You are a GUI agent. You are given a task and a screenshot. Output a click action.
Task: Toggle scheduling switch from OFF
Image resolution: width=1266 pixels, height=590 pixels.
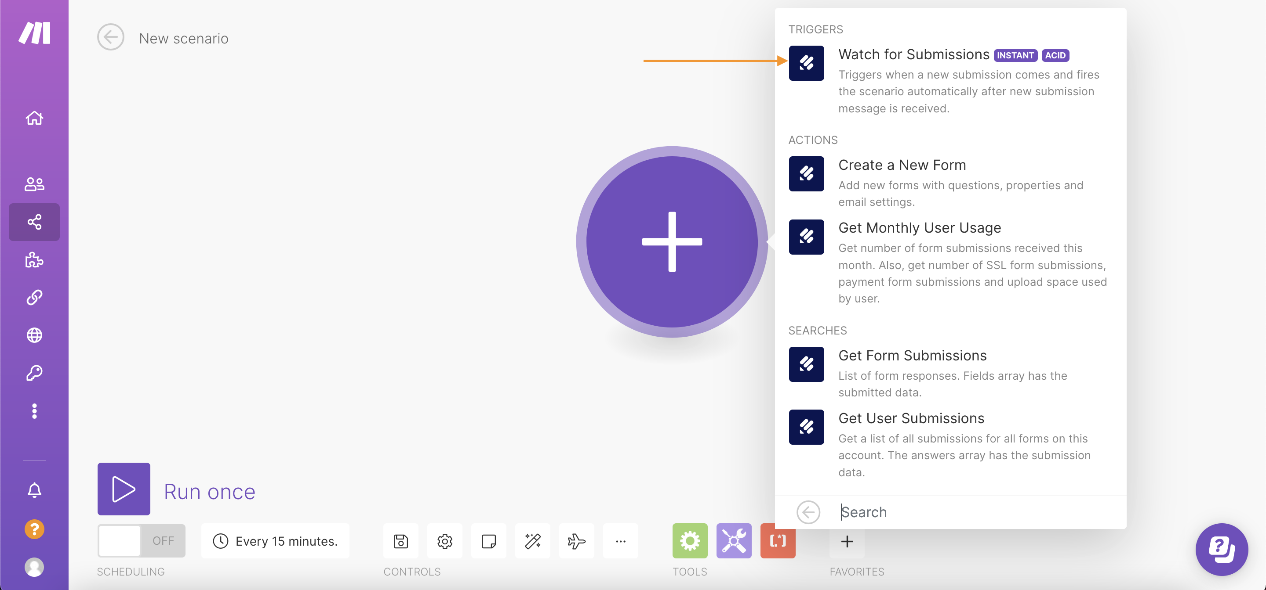click(x=141, y=541)
